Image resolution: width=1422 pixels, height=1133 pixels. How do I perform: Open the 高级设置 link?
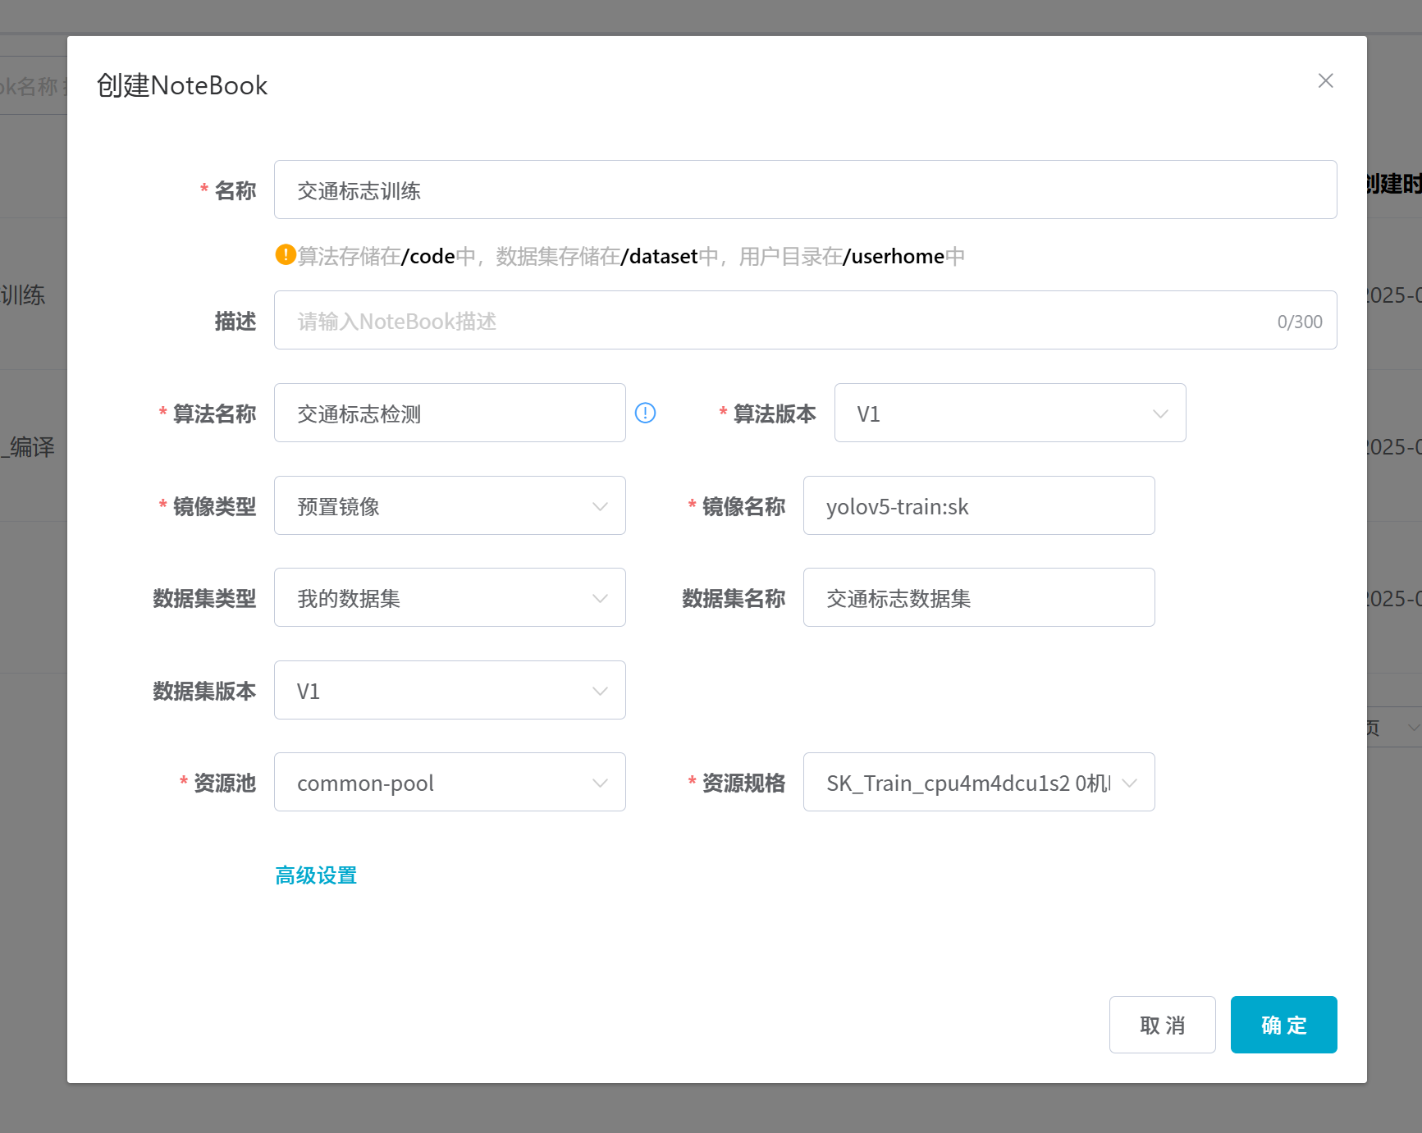pos(316,875)
